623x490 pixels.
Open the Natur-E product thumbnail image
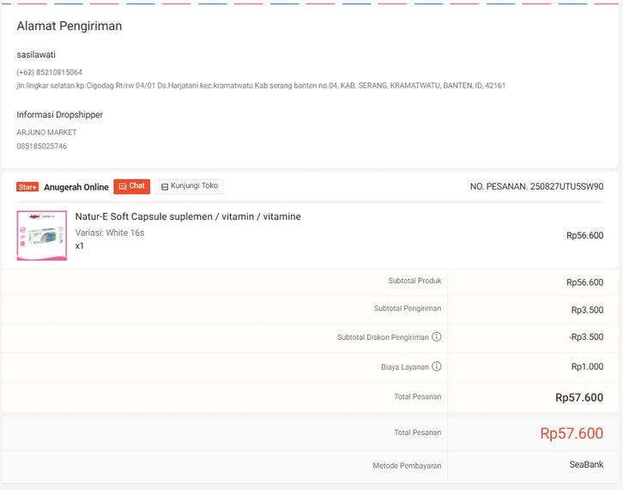(41, 235)
